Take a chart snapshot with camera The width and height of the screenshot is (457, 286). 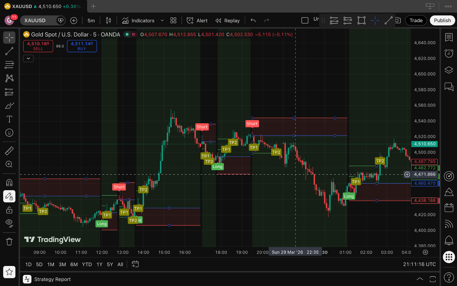click(x=398, y=21)
